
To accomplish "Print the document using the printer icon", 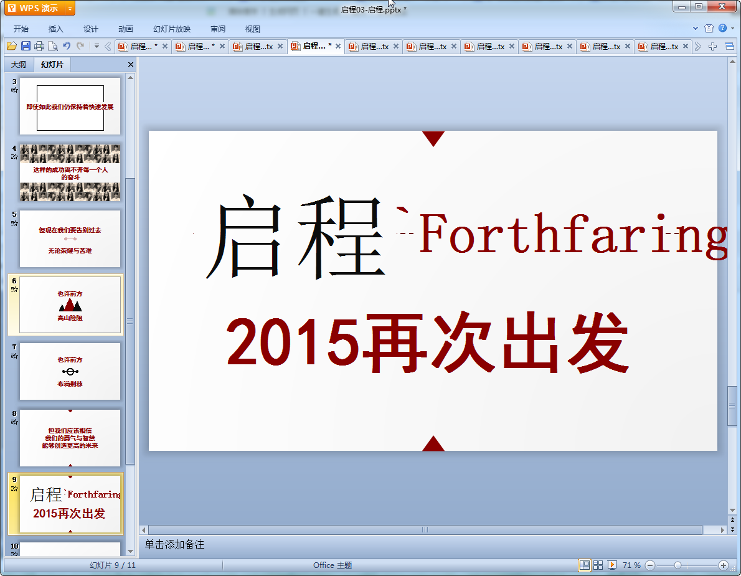I will [39, 46].
